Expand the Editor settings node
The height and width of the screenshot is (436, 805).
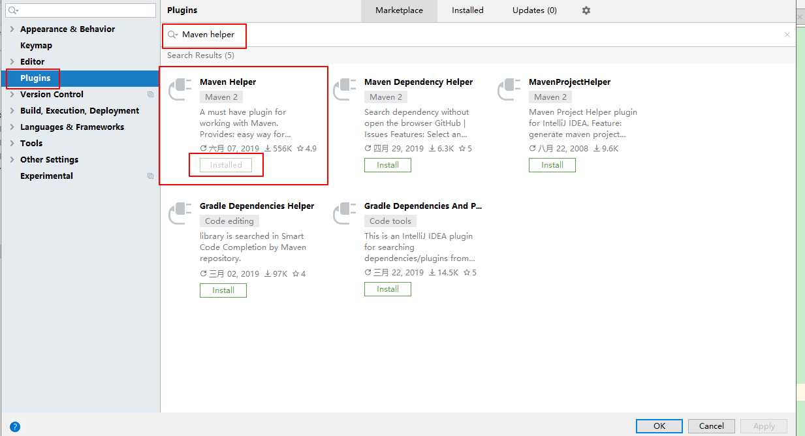coord(12,62)
